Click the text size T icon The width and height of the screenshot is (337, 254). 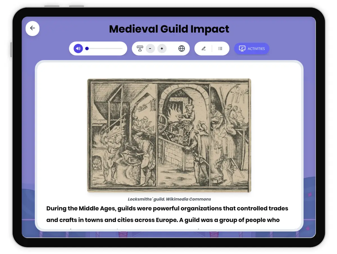(x=140, y=49)
